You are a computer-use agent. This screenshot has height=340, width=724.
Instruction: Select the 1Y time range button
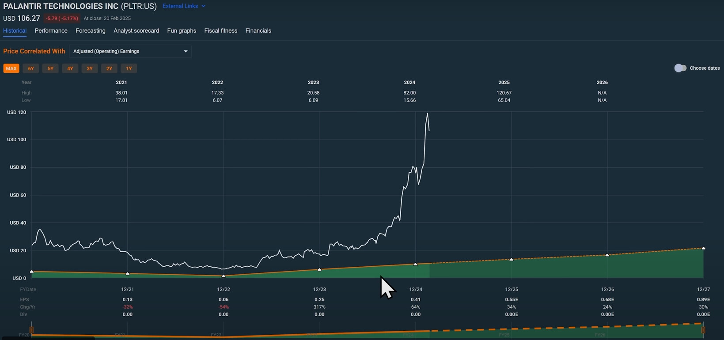(129, 68)
